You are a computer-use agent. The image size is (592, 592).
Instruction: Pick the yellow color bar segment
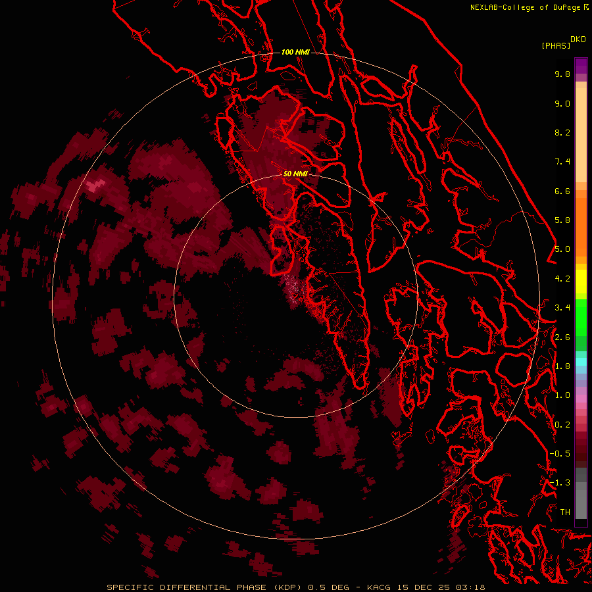click(x=581, y=282)
